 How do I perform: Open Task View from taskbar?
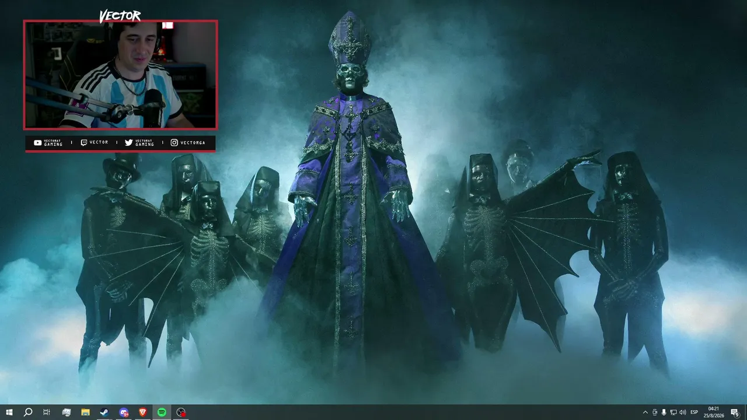click(x=47, y=412)
